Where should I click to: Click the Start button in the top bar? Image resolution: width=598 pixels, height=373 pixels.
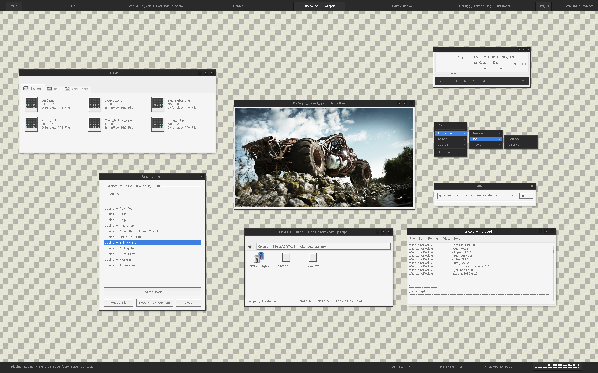14,6
